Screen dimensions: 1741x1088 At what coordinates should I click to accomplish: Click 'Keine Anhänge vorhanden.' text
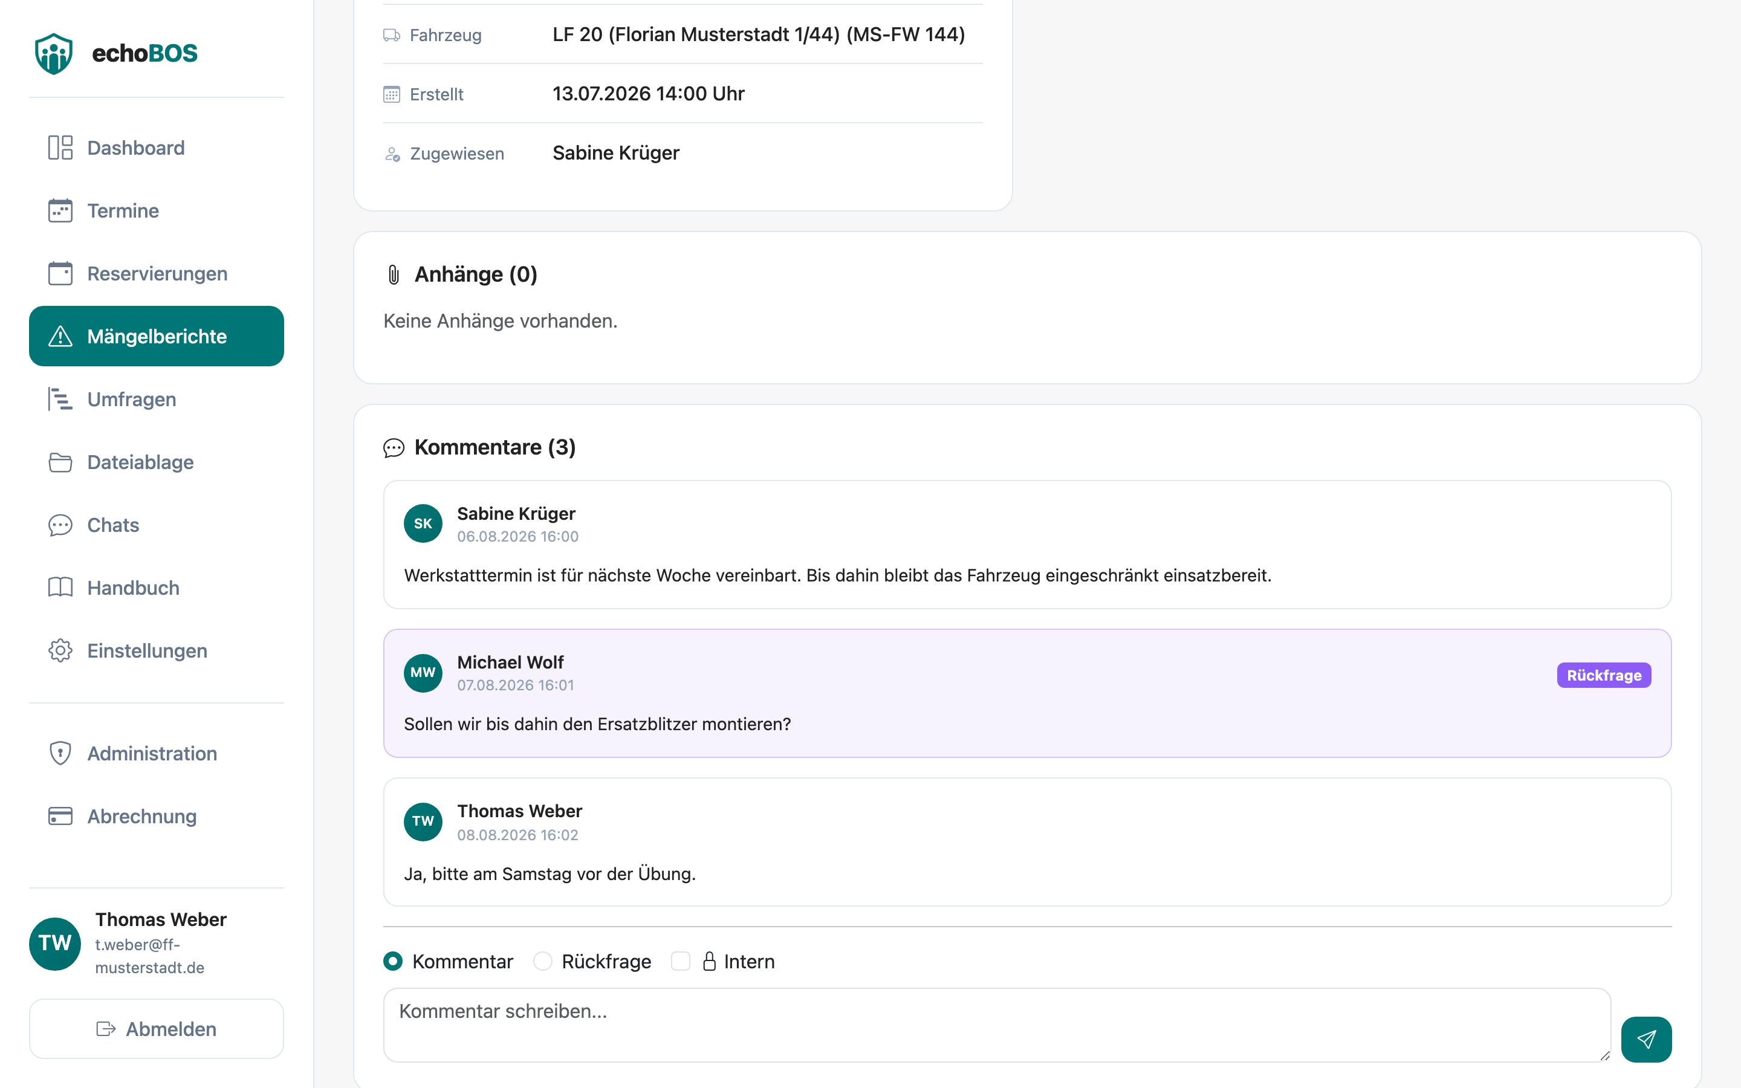[500, 321]
